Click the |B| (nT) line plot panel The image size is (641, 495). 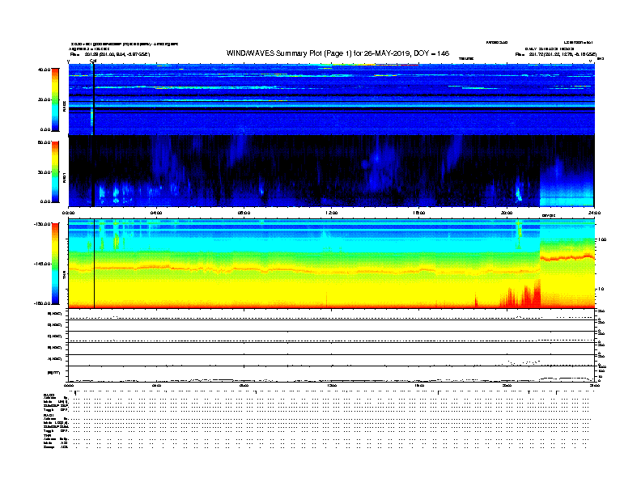tap(332, 374)
